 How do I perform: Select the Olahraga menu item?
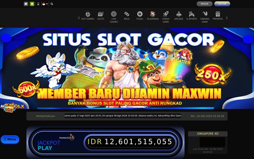coord(153,16)
